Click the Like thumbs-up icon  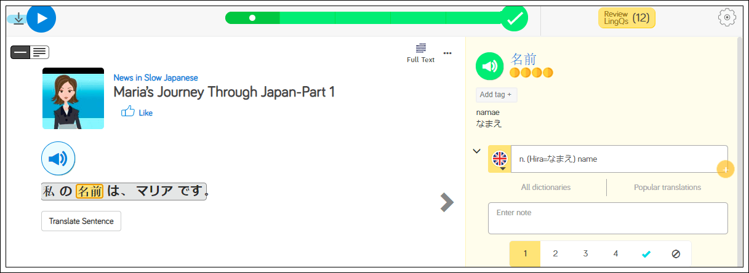click(128, 112)
